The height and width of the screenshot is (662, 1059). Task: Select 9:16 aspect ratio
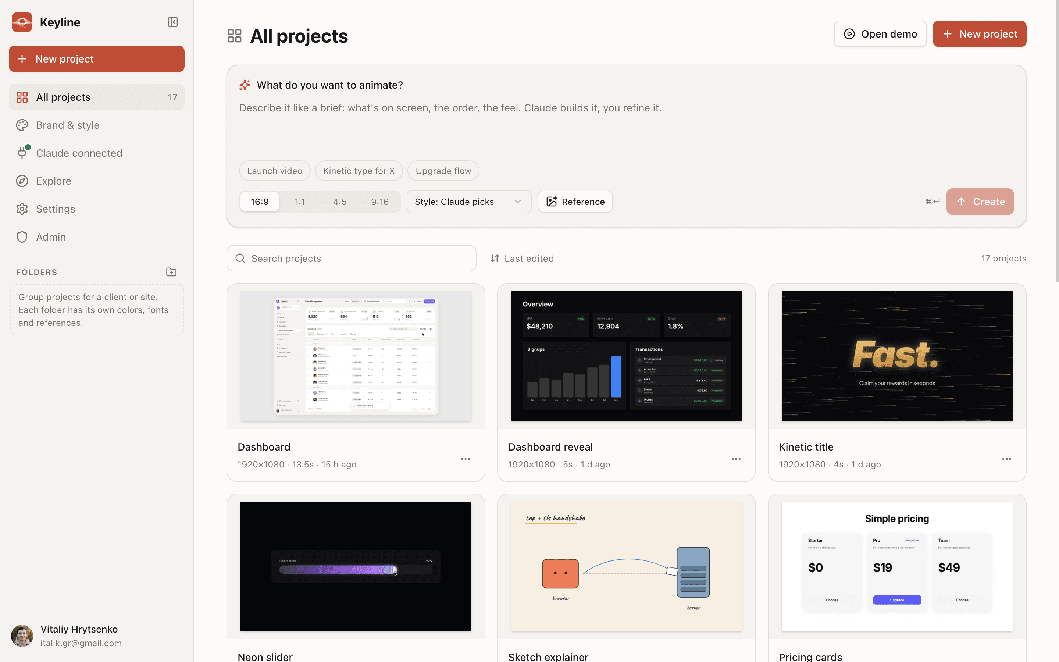(x=379, y=202)
